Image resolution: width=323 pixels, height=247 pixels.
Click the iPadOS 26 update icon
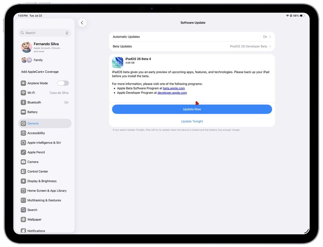click(118, 63)
